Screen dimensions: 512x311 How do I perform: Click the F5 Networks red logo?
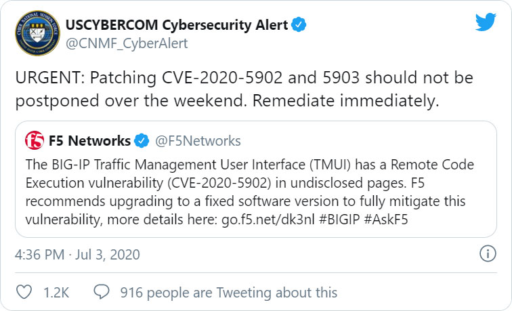35,140
